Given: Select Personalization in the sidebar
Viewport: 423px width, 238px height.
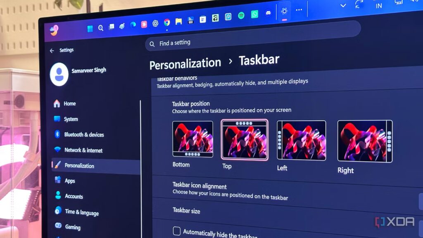Looking at the screenshot, I should (x=96, y=165).
